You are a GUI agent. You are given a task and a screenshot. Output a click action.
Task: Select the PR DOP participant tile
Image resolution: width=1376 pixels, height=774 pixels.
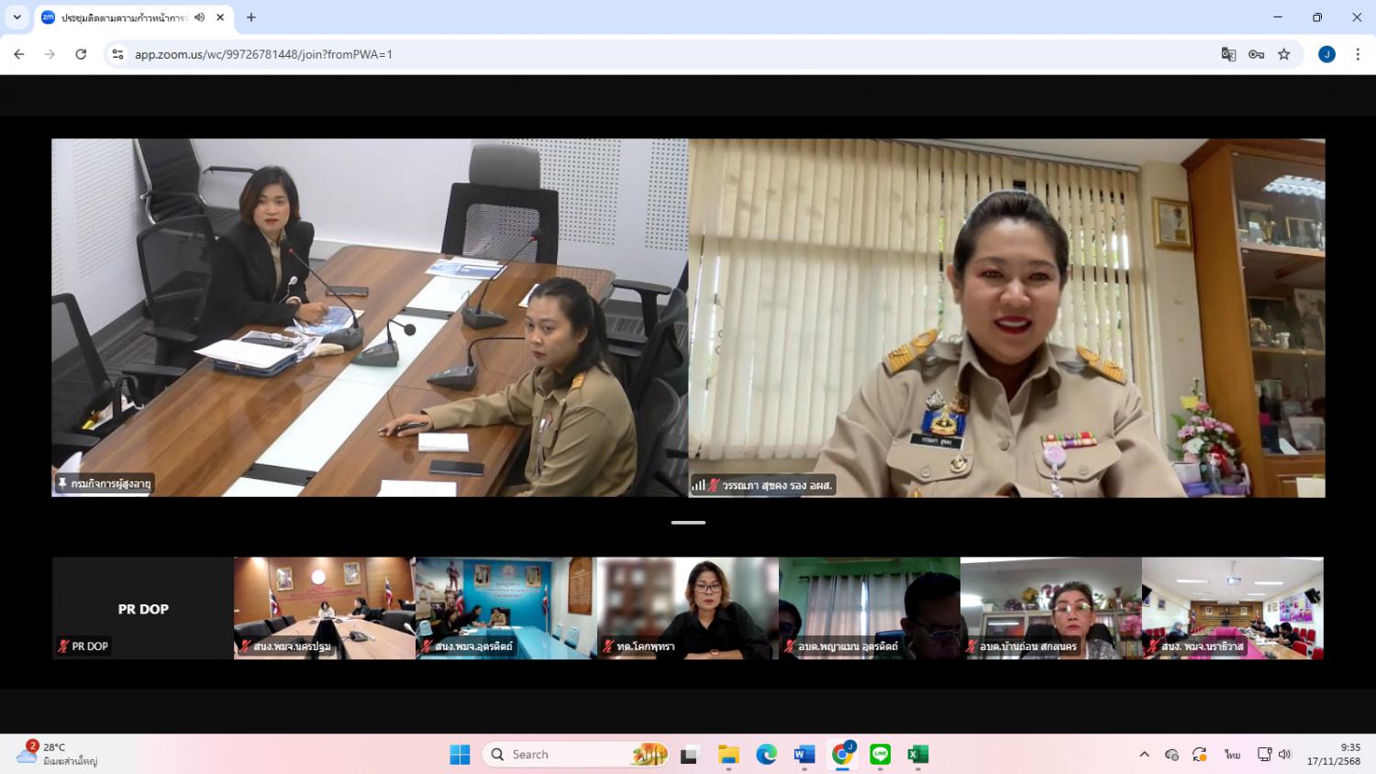pos(142,608)
